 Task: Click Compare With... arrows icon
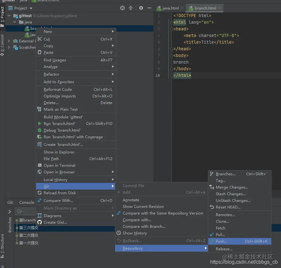40,200
